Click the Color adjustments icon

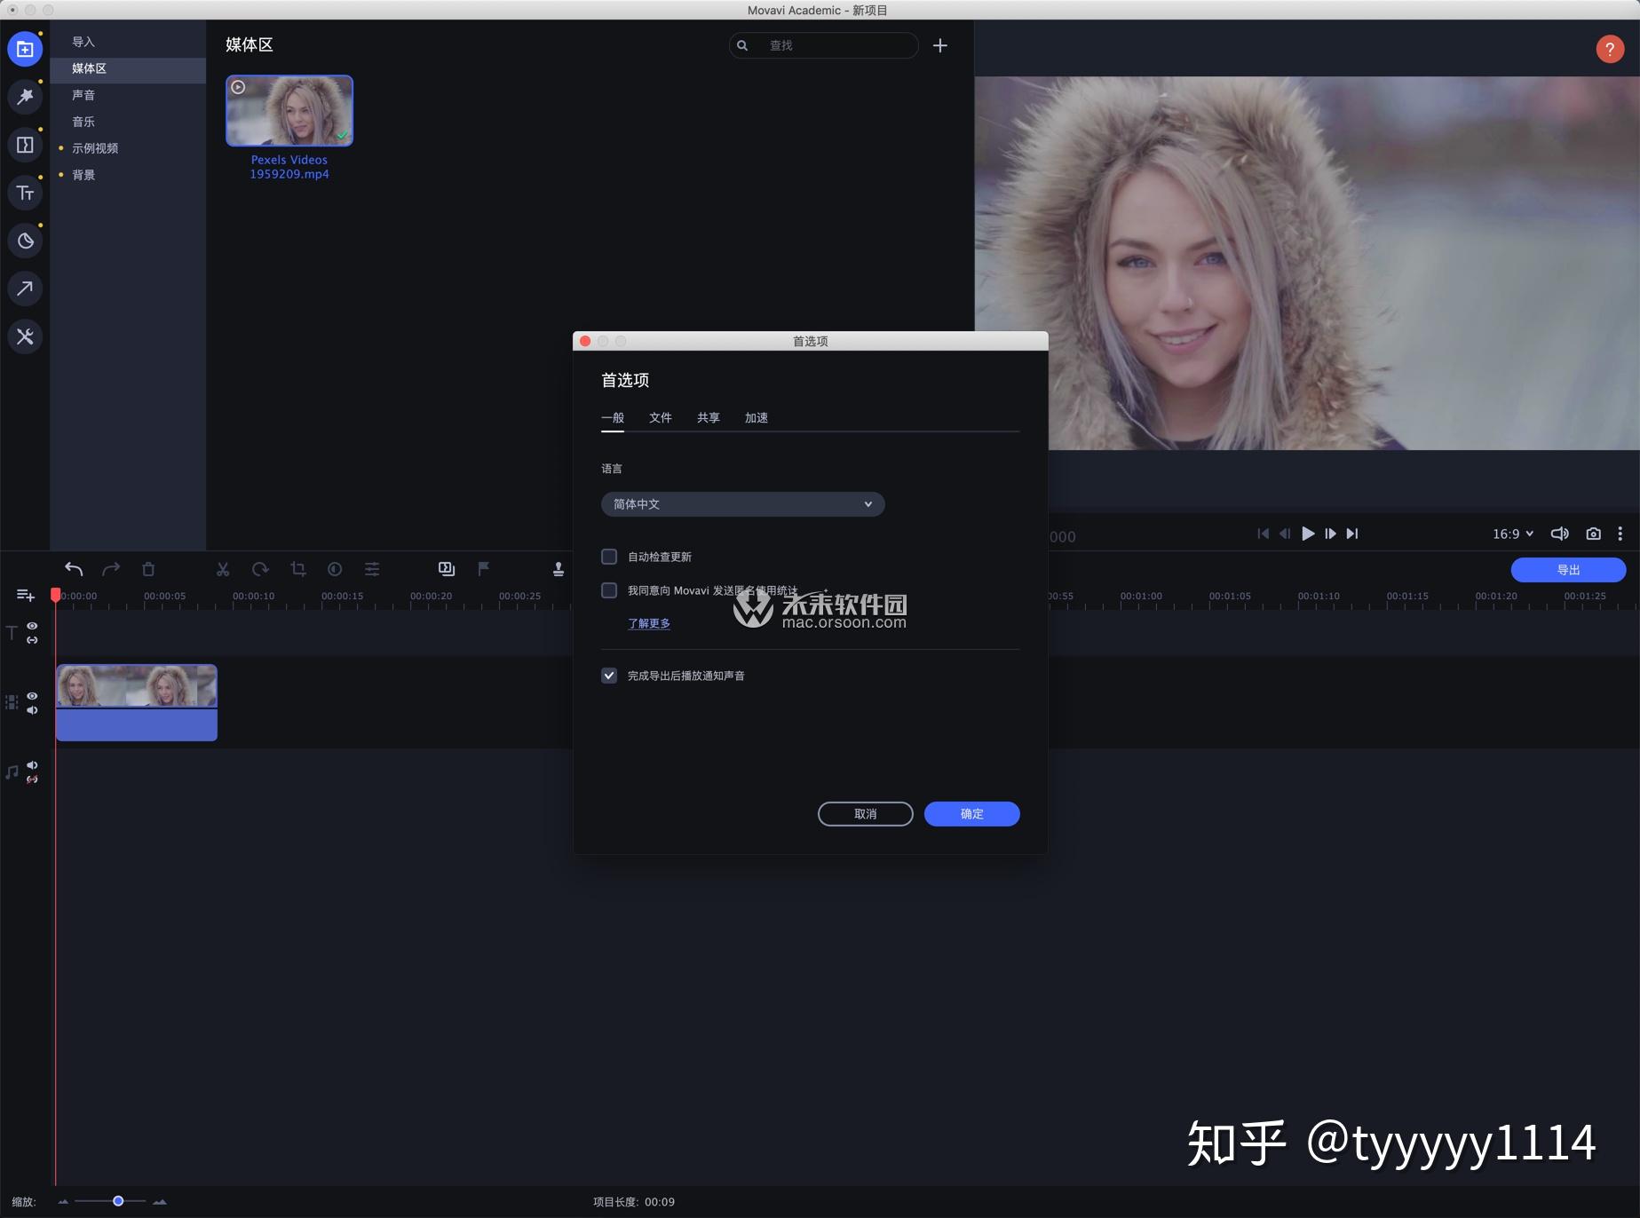335,569
